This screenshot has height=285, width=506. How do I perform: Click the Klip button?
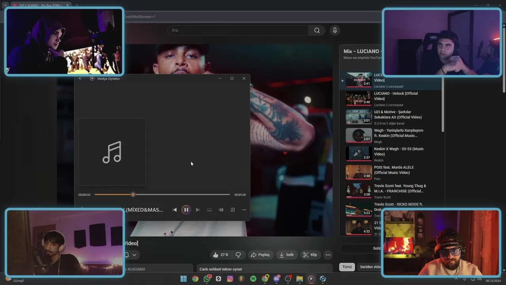coord(310,255)
